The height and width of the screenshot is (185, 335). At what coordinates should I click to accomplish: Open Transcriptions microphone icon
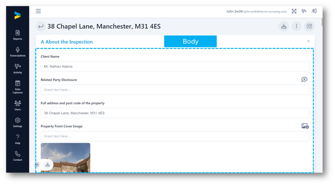click(18, 52)
